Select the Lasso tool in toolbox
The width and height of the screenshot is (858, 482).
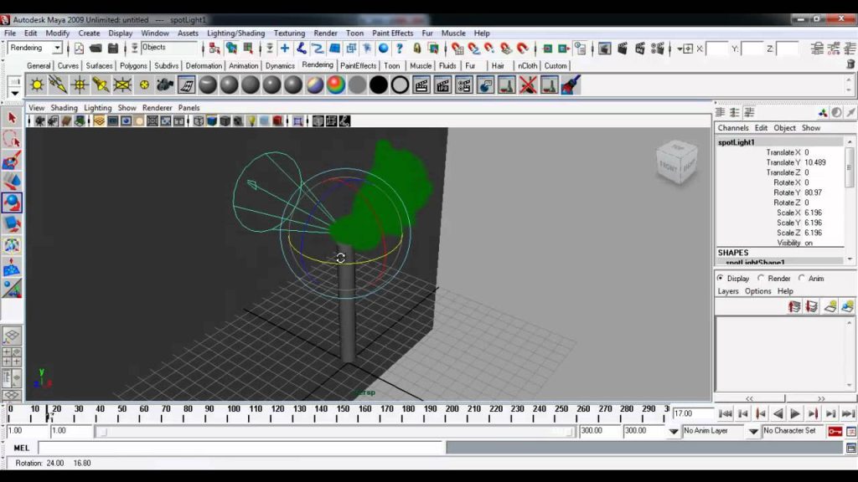tap(12, 139)
